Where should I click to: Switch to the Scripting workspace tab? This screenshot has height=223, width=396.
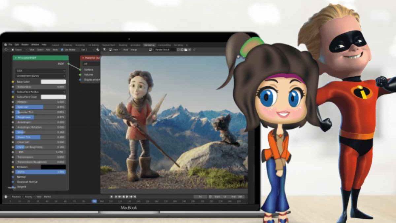179,45
